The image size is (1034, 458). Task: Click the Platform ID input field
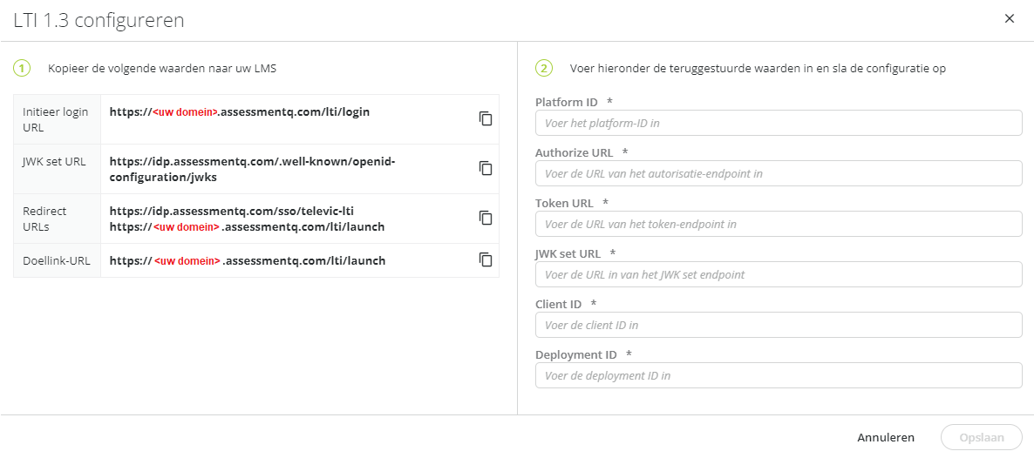click(x=779, y=123)
